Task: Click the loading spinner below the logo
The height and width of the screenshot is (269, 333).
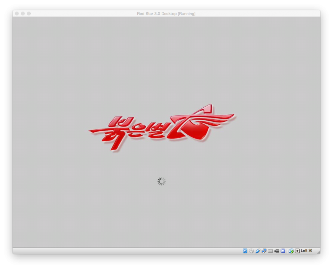Action: click(x=161, y=181)
